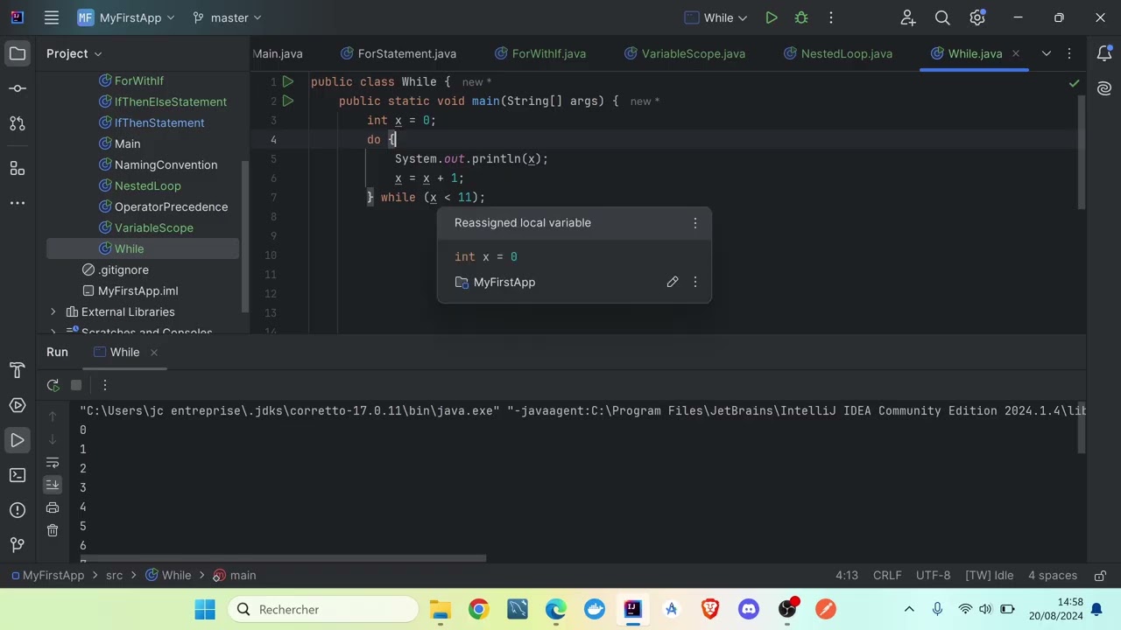Open MyFirstApp row options in popup

[695, 282]
